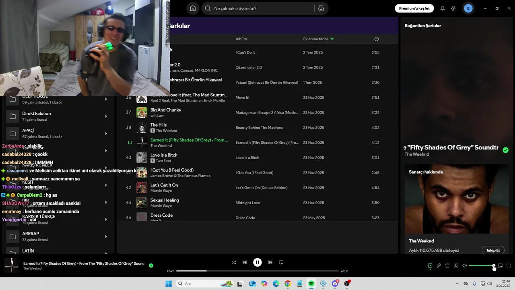Screen dimensions: 515x290
Task: Click the Spotify taskbar icon
Action: (311, 284)
